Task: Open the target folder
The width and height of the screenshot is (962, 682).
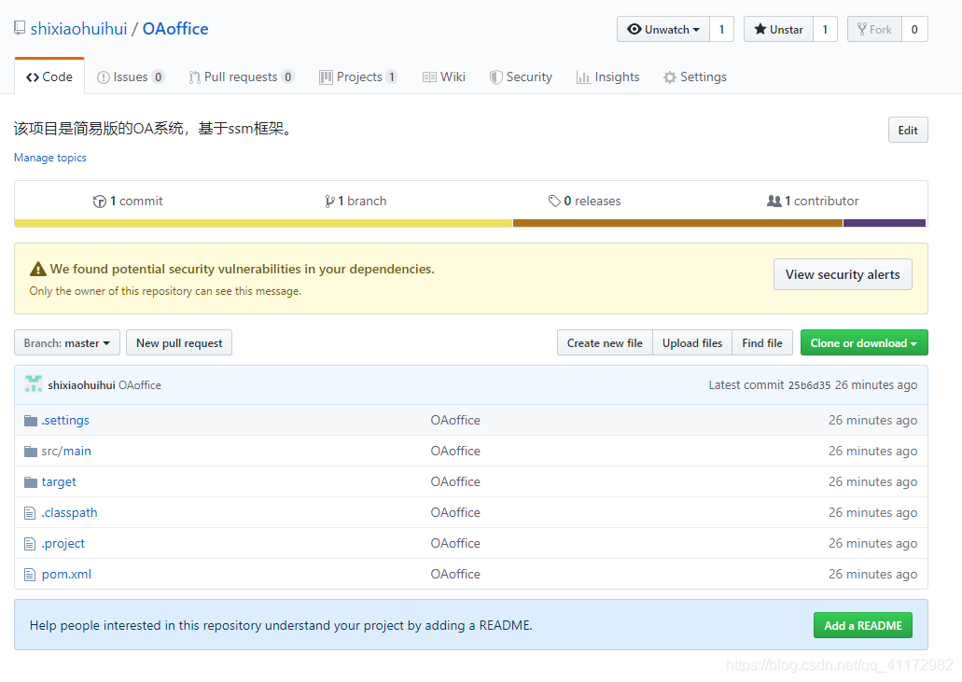Action: tap(59, 481)
